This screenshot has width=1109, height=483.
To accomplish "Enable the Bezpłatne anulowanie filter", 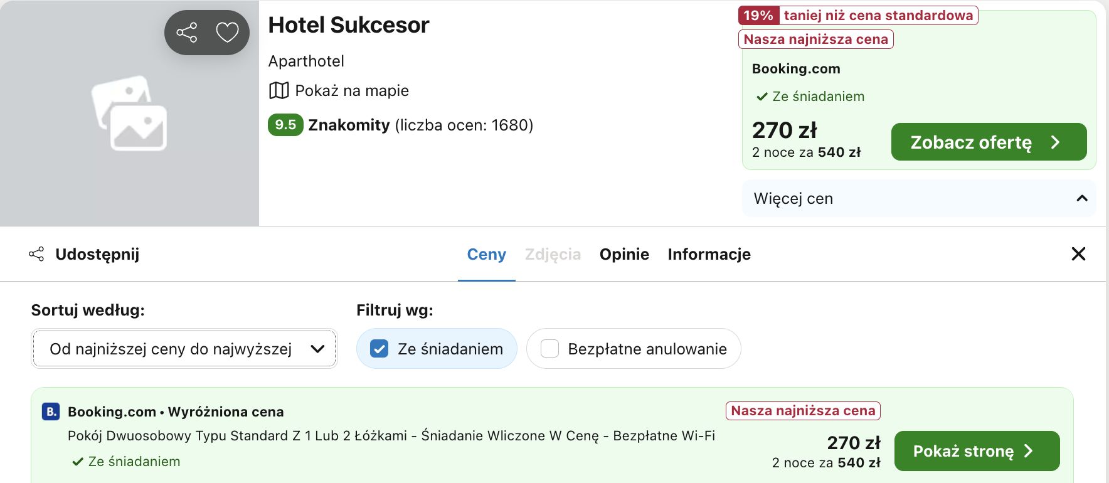I will (x=634, y=349).
